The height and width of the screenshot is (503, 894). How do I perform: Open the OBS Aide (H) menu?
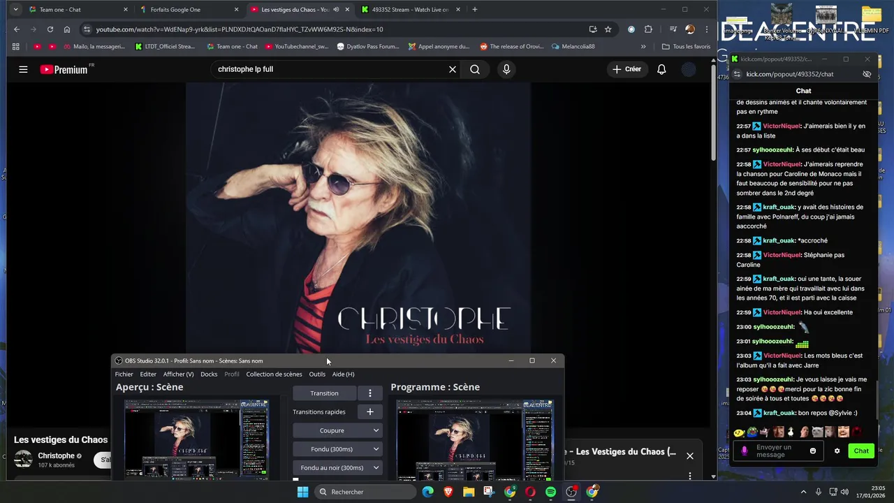[x=343, y=374]
